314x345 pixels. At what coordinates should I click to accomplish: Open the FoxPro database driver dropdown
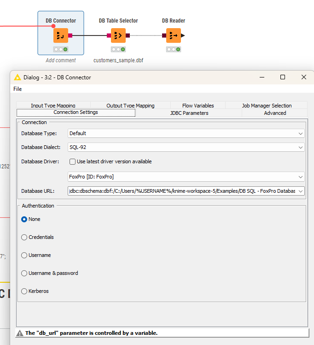pyautogui.click(x=186, y=177)
